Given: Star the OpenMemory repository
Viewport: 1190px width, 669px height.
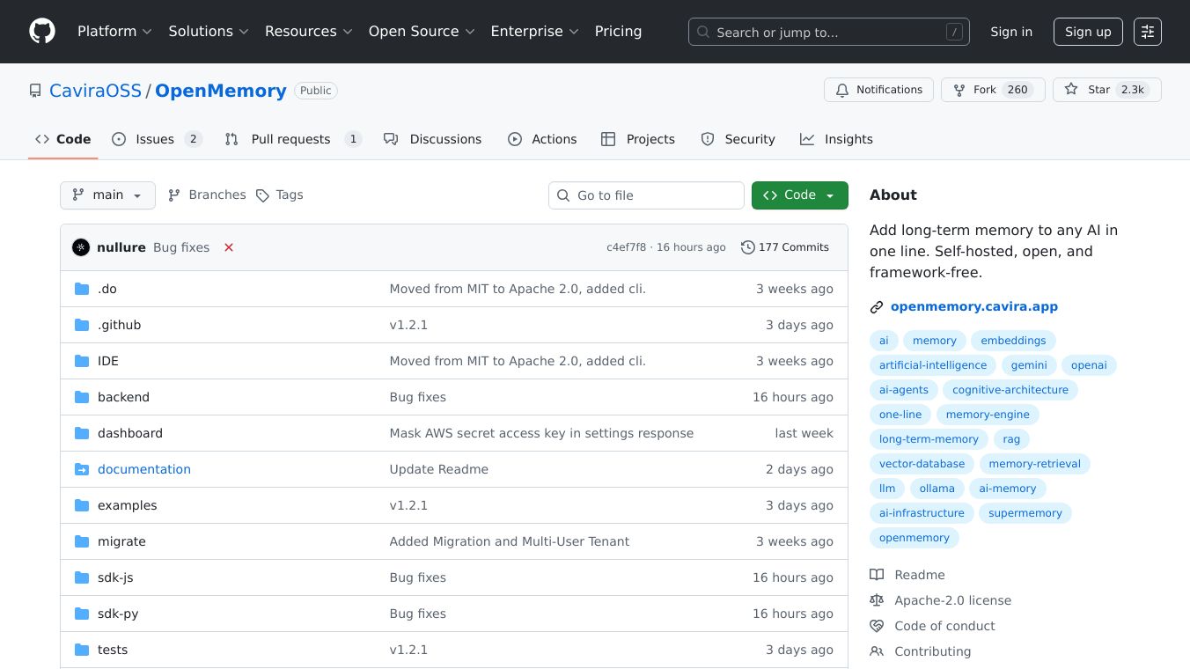Looking at the screenshot, I should (1106, 90).
